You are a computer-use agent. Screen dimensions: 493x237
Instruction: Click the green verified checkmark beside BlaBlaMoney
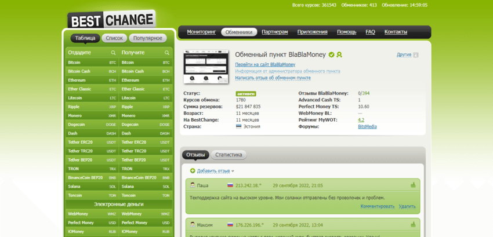pyautogui.click(x=331, y=54)
